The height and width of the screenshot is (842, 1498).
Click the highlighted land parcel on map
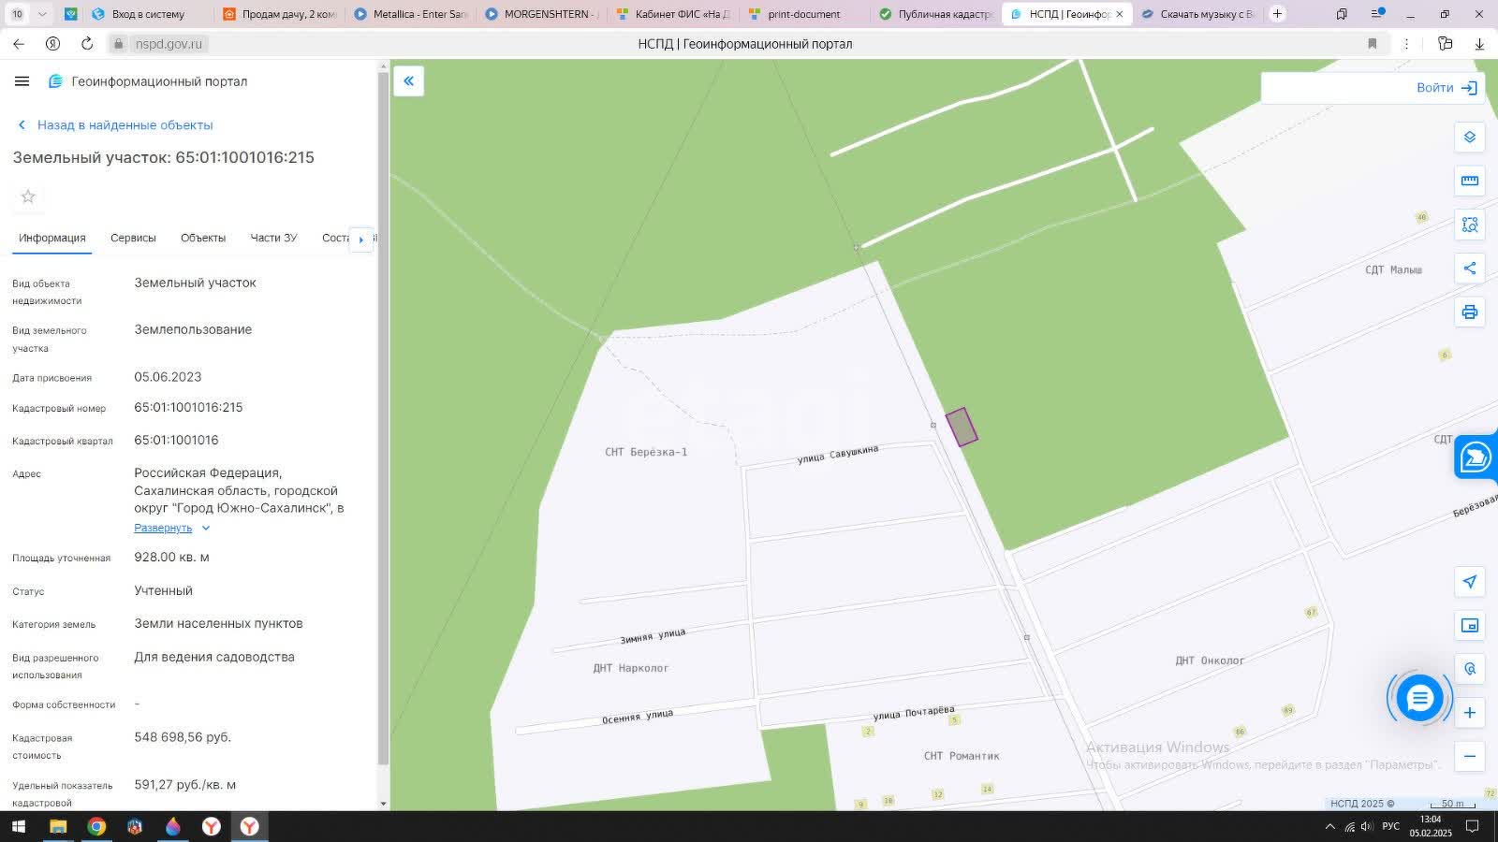tap(962, 427)
